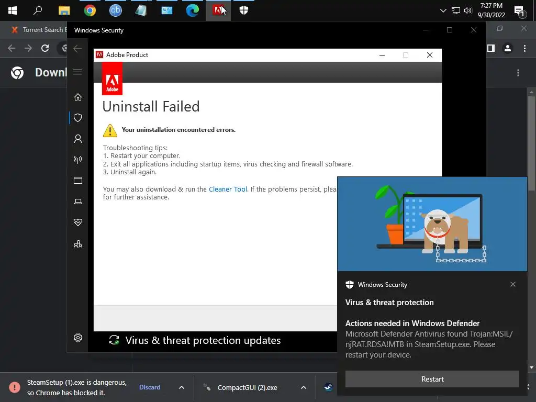Viewport: 536px width, 402px height.
Task: Open Chrome profile avatar
Action: coord(508,48)
